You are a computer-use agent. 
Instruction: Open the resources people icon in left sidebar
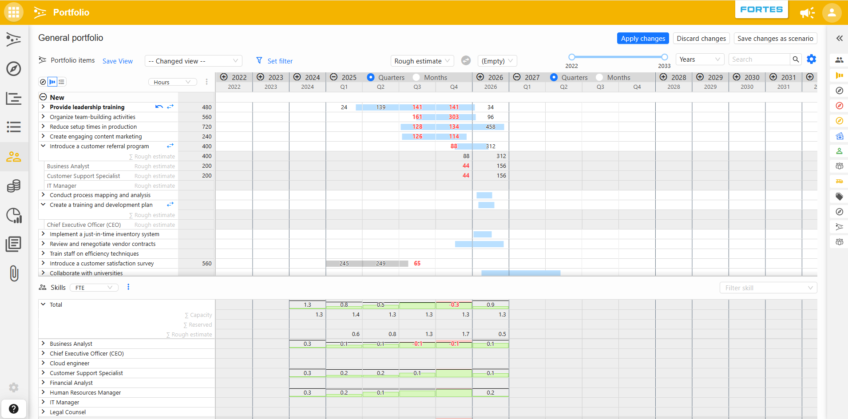[x=14, y=157]
